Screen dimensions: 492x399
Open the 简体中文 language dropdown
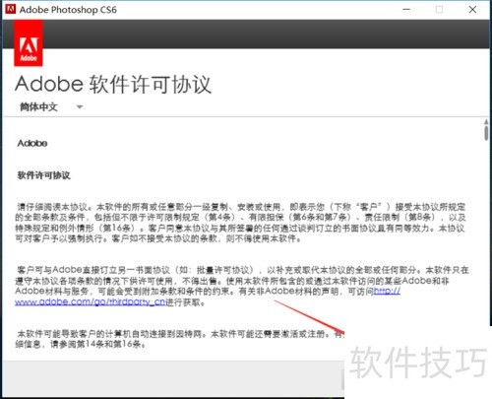(x=51, y=106)
